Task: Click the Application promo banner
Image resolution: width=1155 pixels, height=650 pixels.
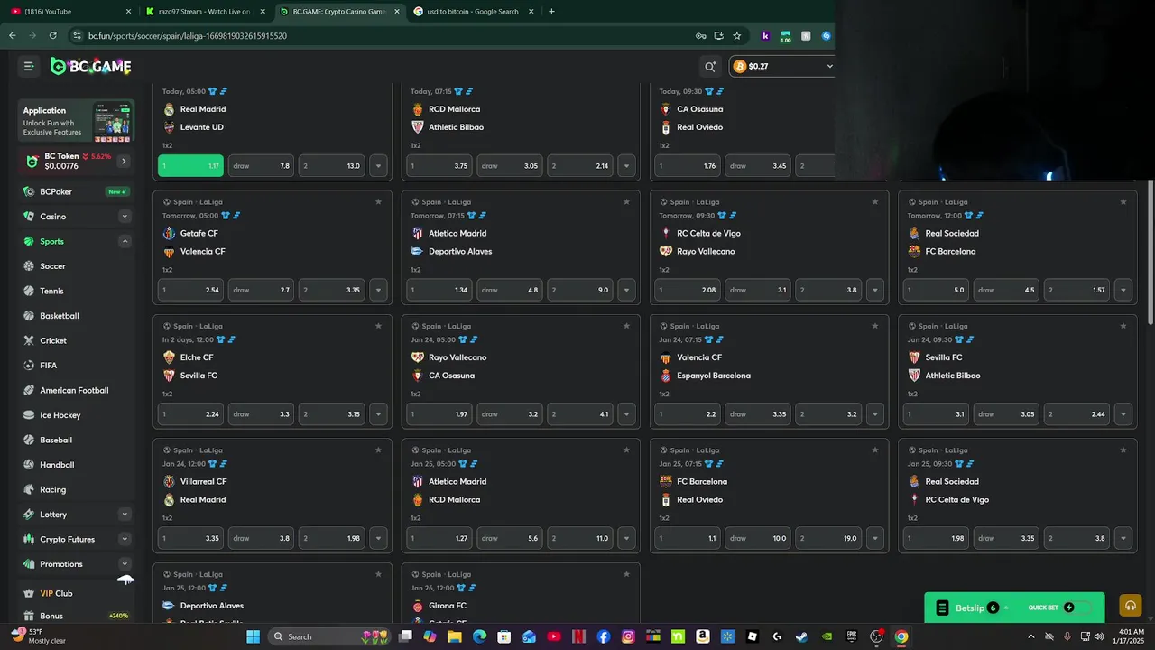Action: coord(77,121)
